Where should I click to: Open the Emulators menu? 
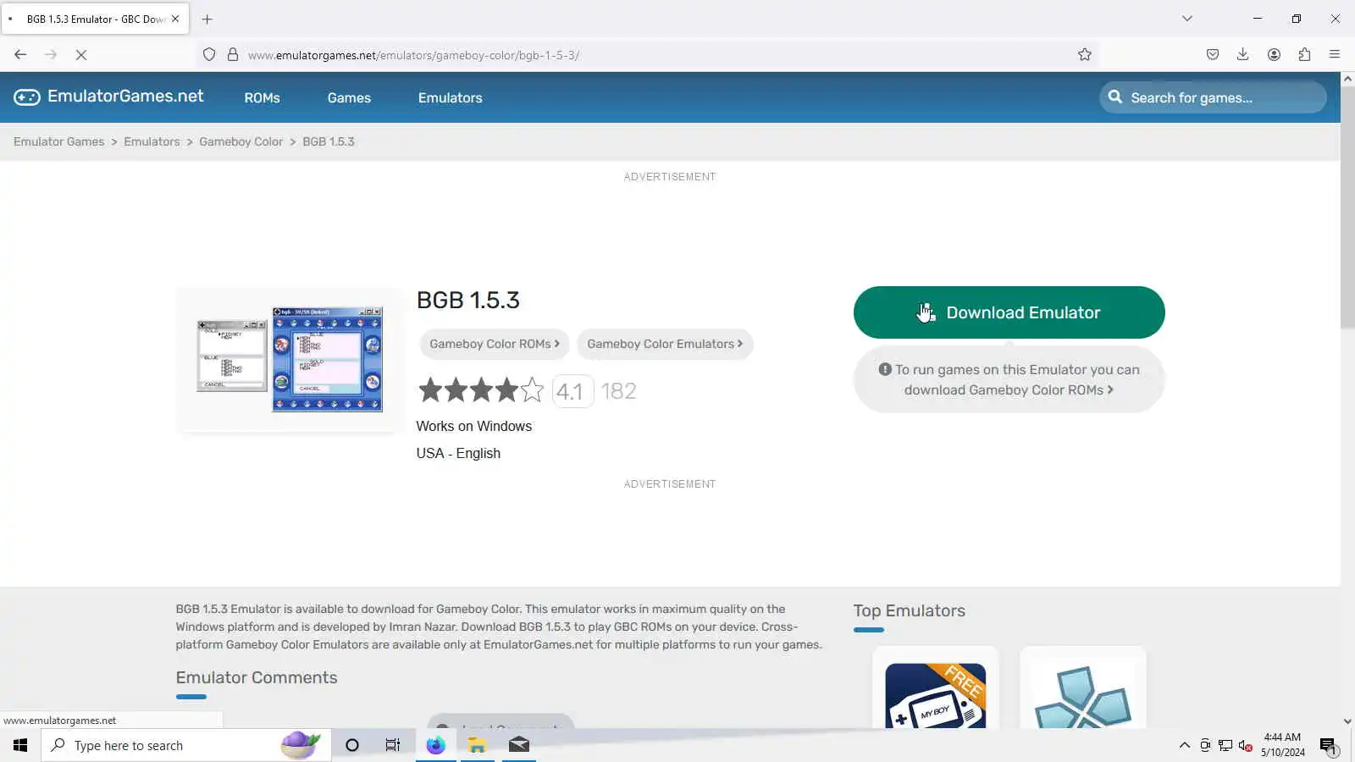(x=450, y=98)
